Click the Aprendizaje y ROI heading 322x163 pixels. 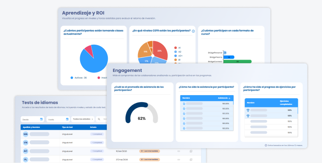coord(83,13)
